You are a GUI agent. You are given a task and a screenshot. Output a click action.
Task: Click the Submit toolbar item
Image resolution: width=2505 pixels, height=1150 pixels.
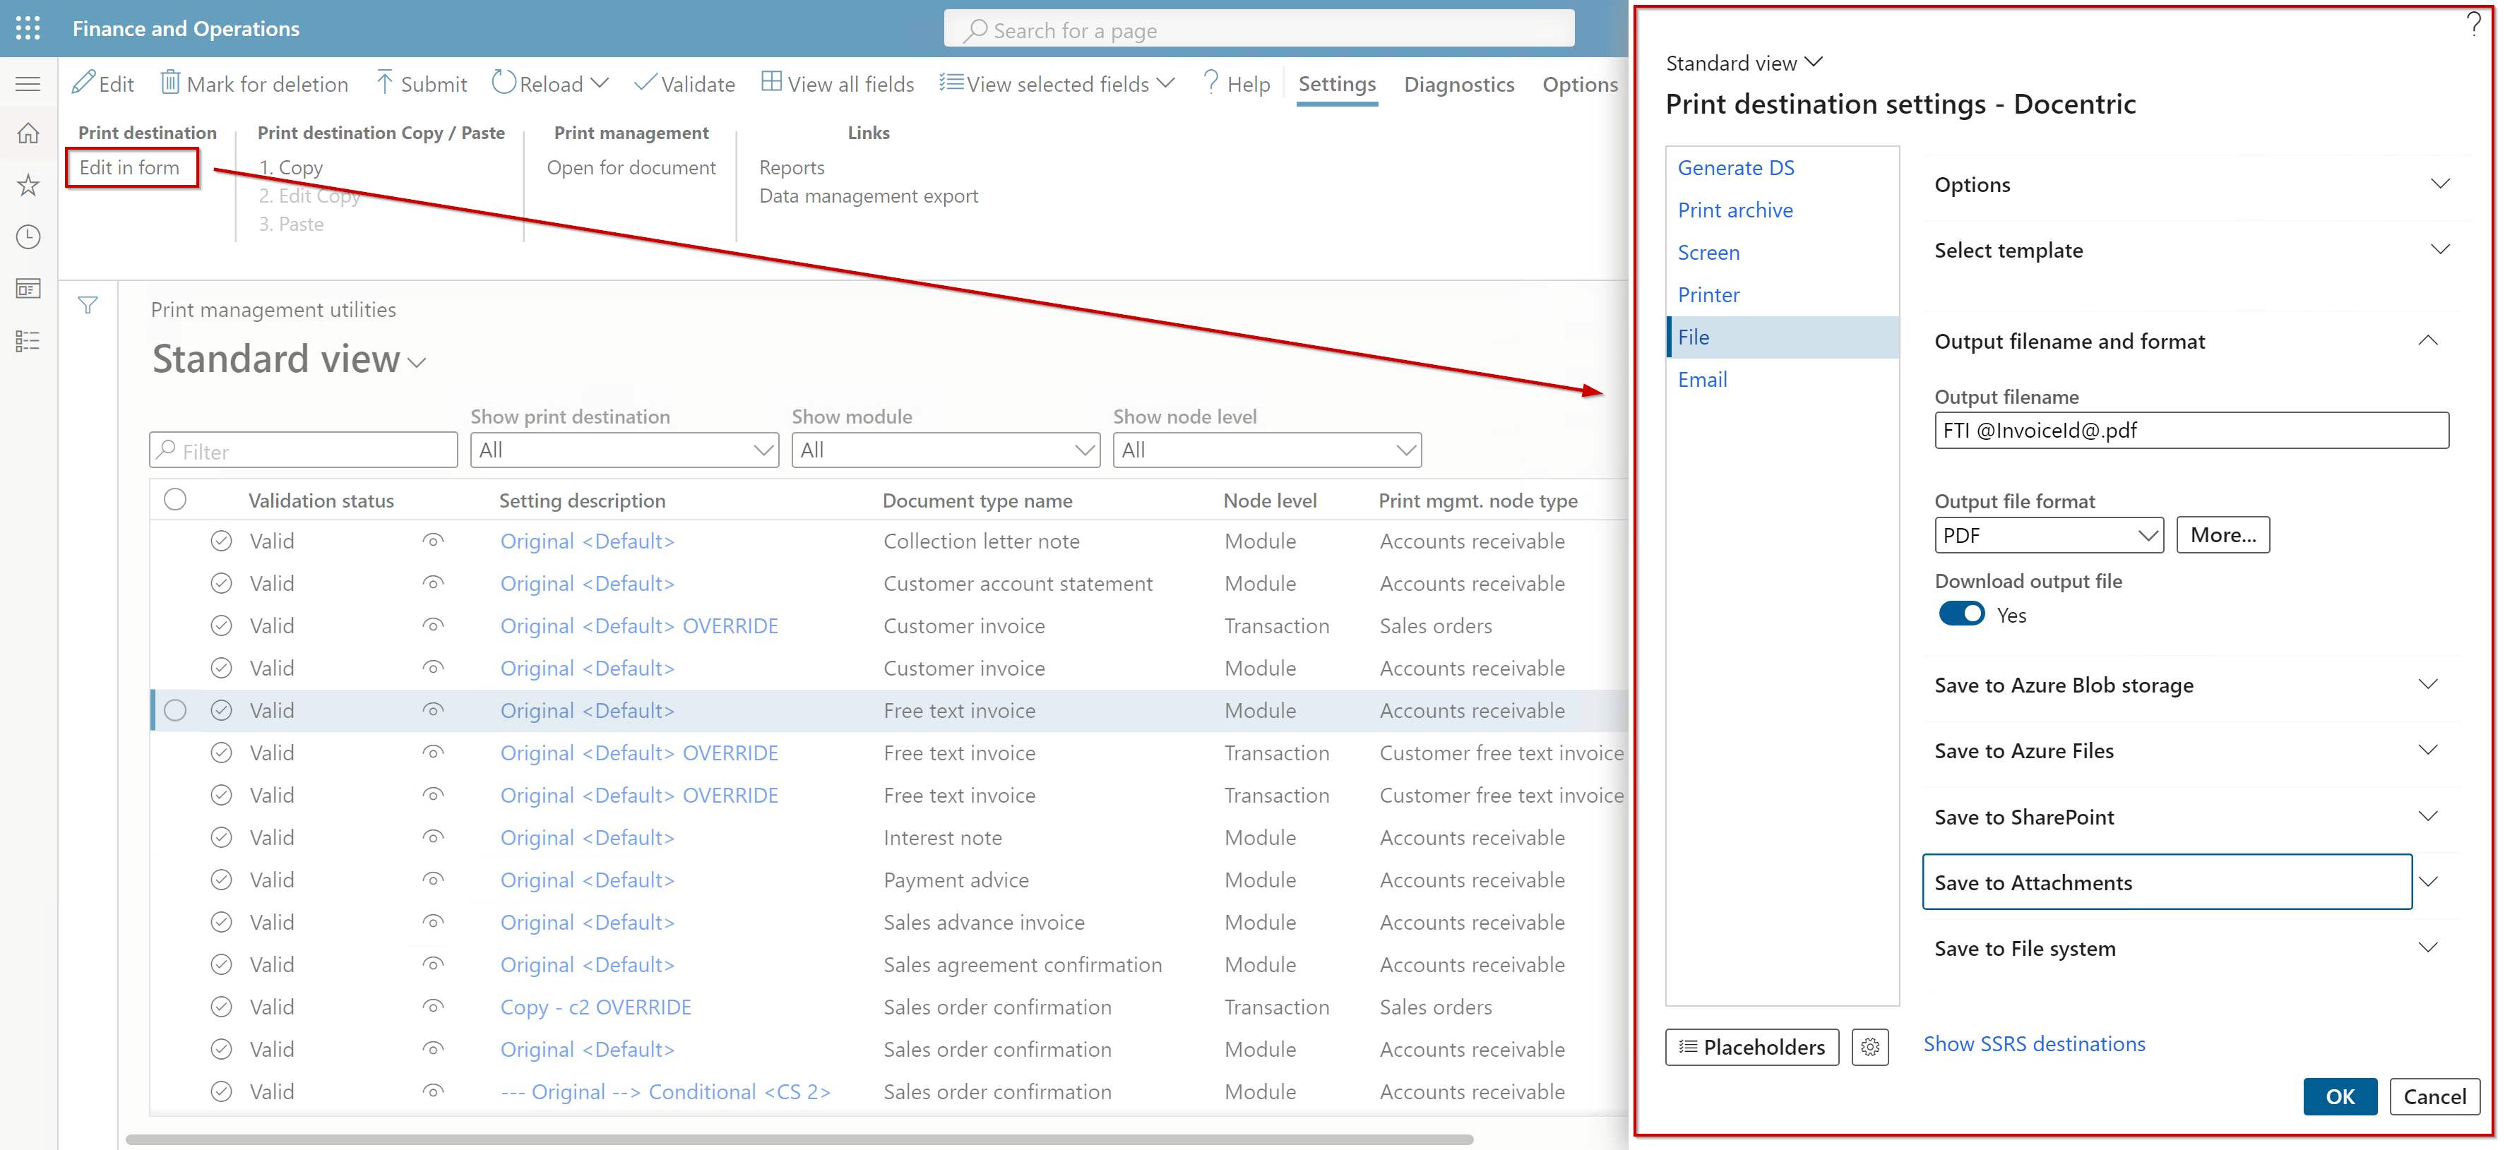pos(421,83)
